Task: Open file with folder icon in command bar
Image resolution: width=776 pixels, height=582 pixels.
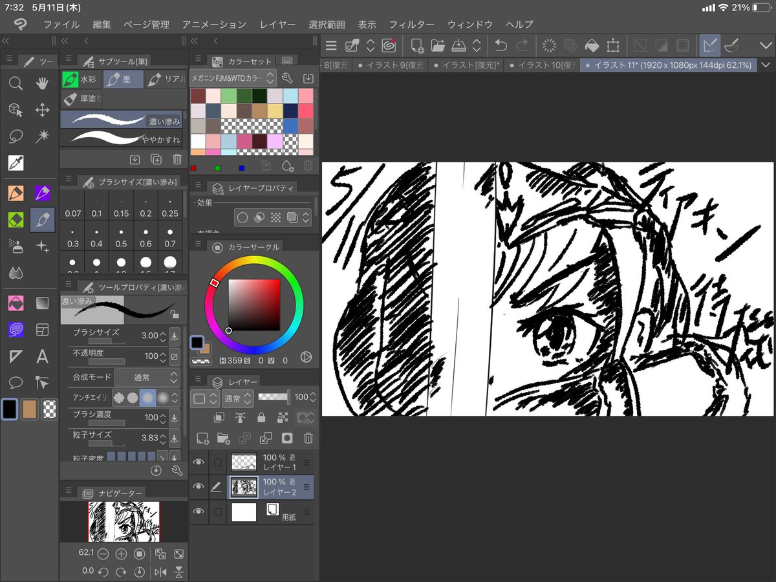Action: click(438, 45)
